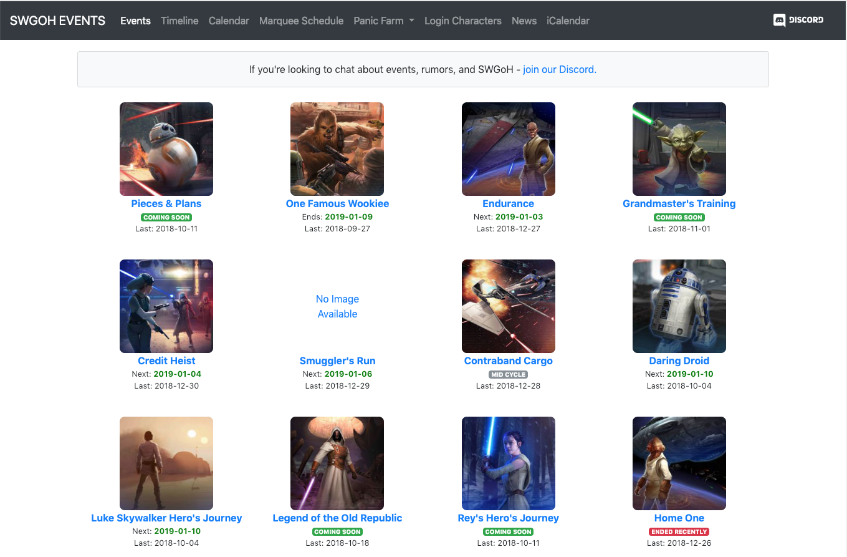Open the Admiral Ackbar Home One thumbnail
Image resolution: width=847 pixels, height=557 pixels.
[x=679, y=463]
